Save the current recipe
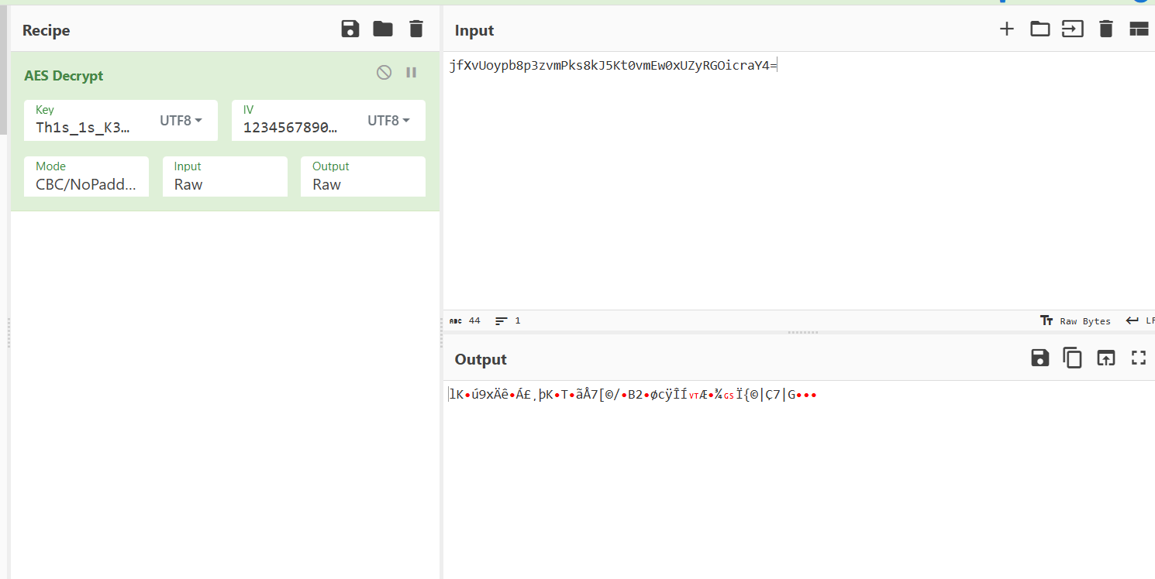The width and height of the screenshot is (1155, 579). [350, 29]
